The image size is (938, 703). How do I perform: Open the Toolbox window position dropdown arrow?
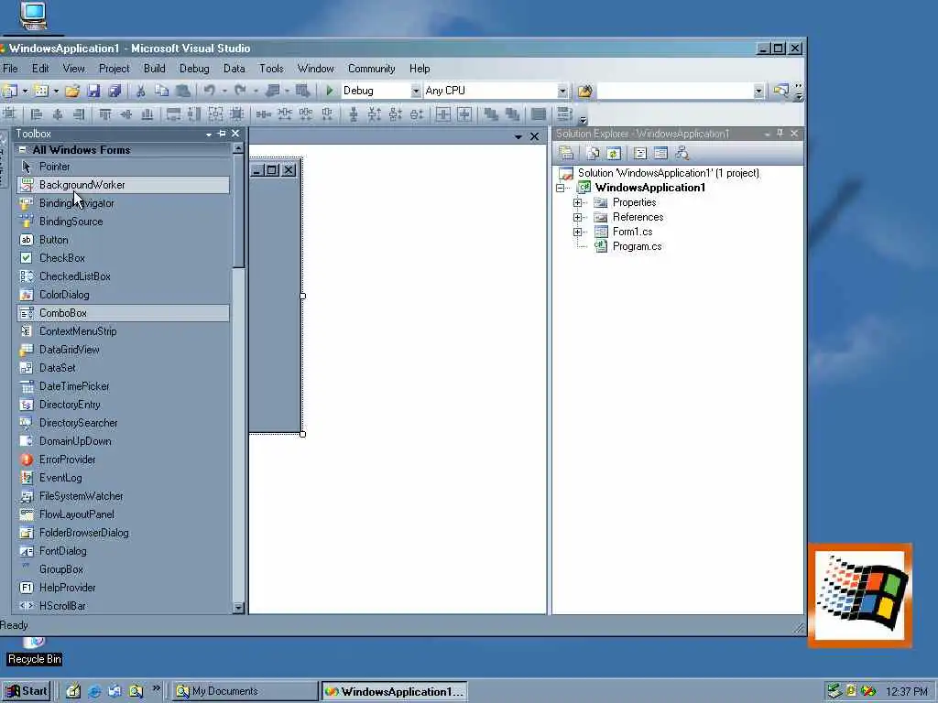[208, 135]
